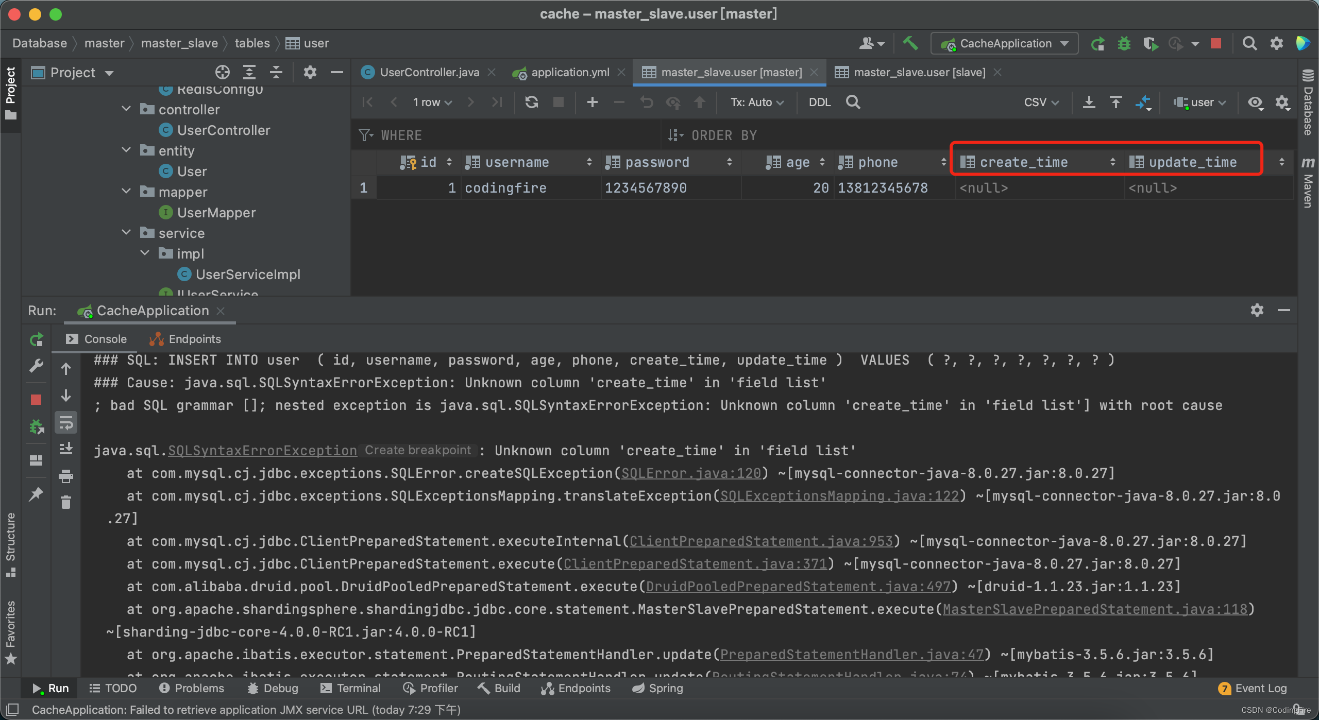1319x720 pixels.
Task: Toggle the scroll to end console button
Action: pyautogui.click(x=66, y=449)
